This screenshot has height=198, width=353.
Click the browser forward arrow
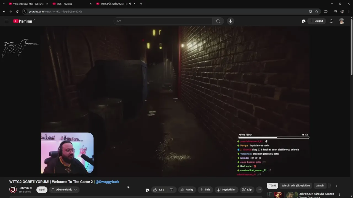10,12
